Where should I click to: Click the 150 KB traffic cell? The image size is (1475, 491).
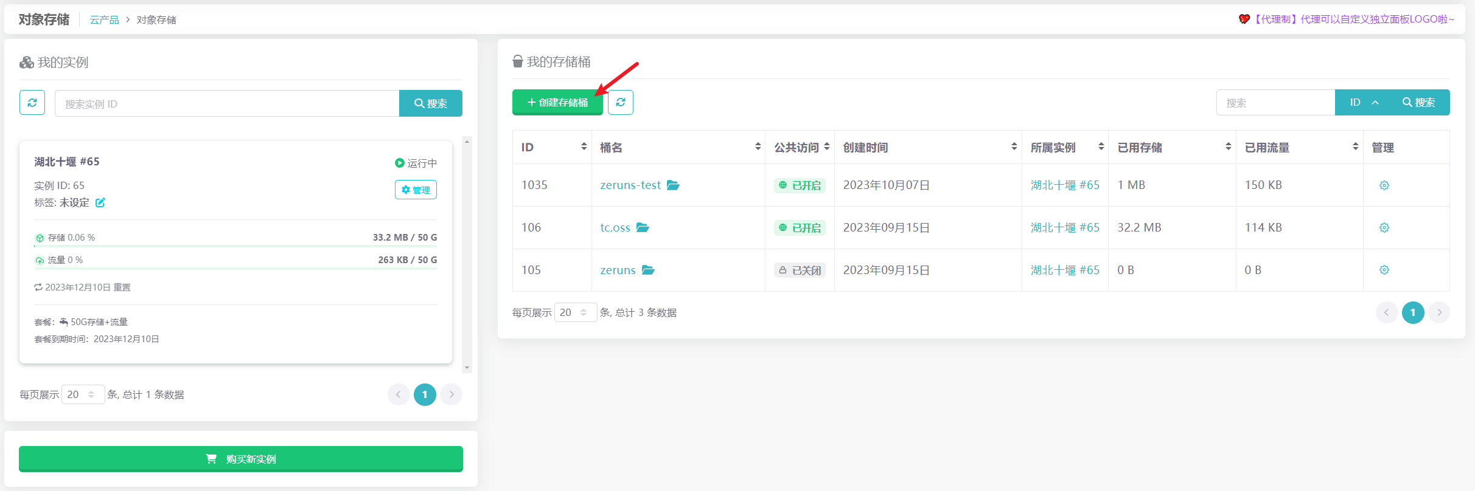tap(1263, 185)
